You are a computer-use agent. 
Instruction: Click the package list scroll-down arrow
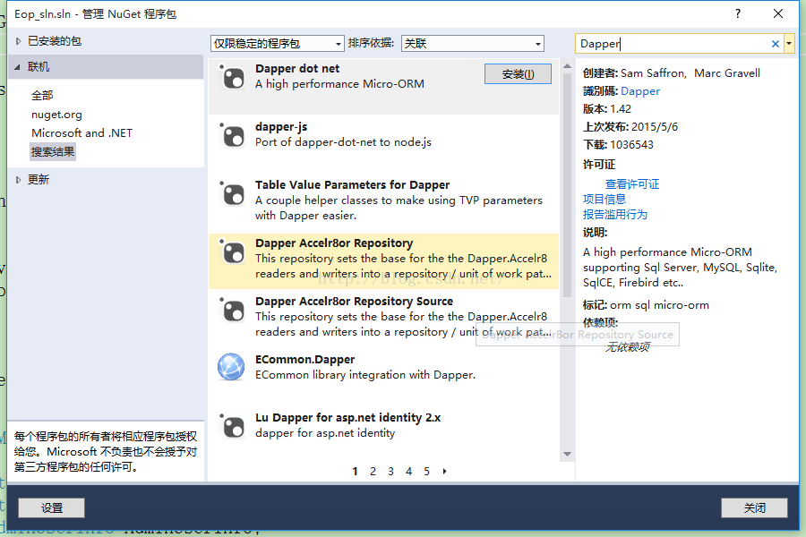(567, 455)
